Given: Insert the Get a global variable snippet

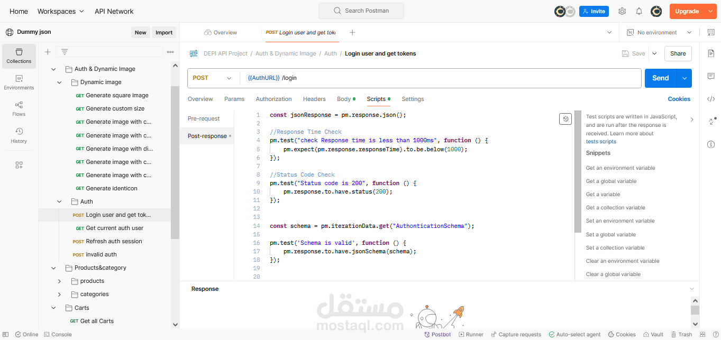Looking at the screenshot, I should (x=611, y=181).
